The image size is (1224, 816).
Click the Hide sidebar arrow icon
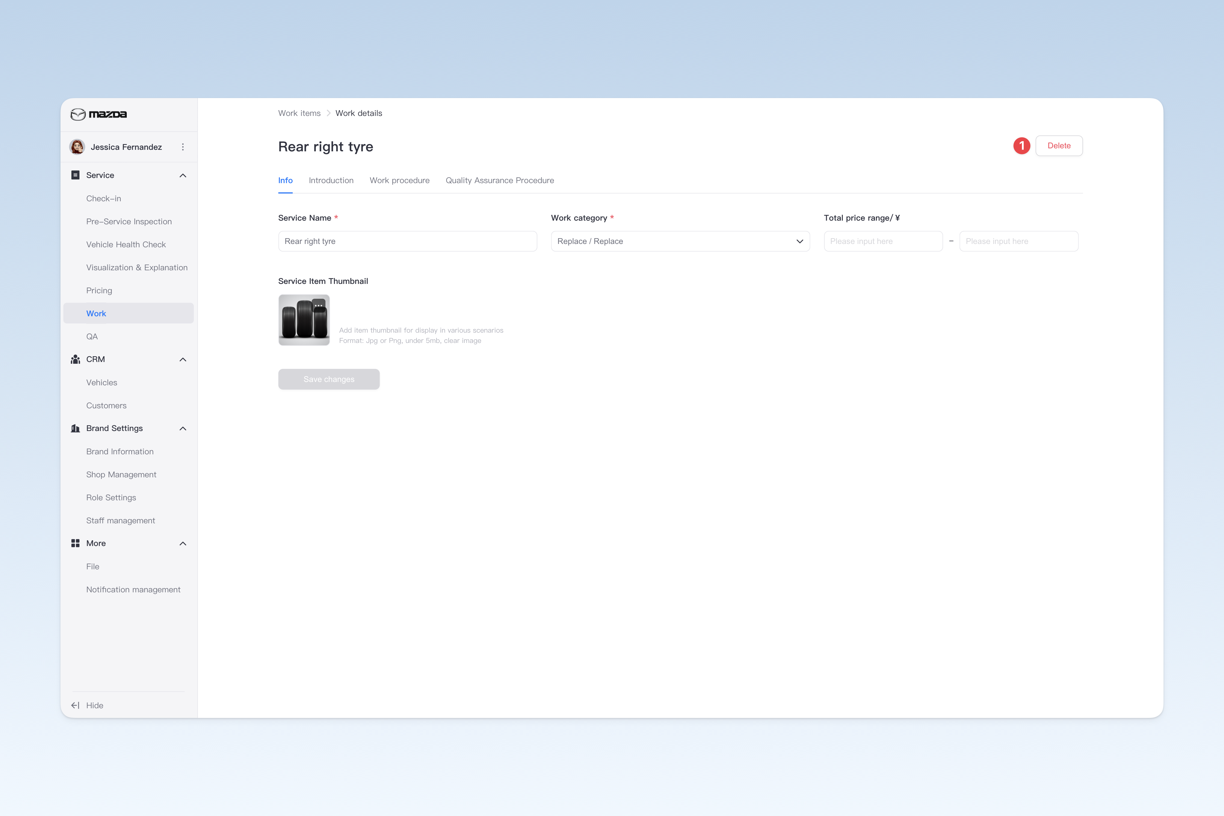point(75,705)
